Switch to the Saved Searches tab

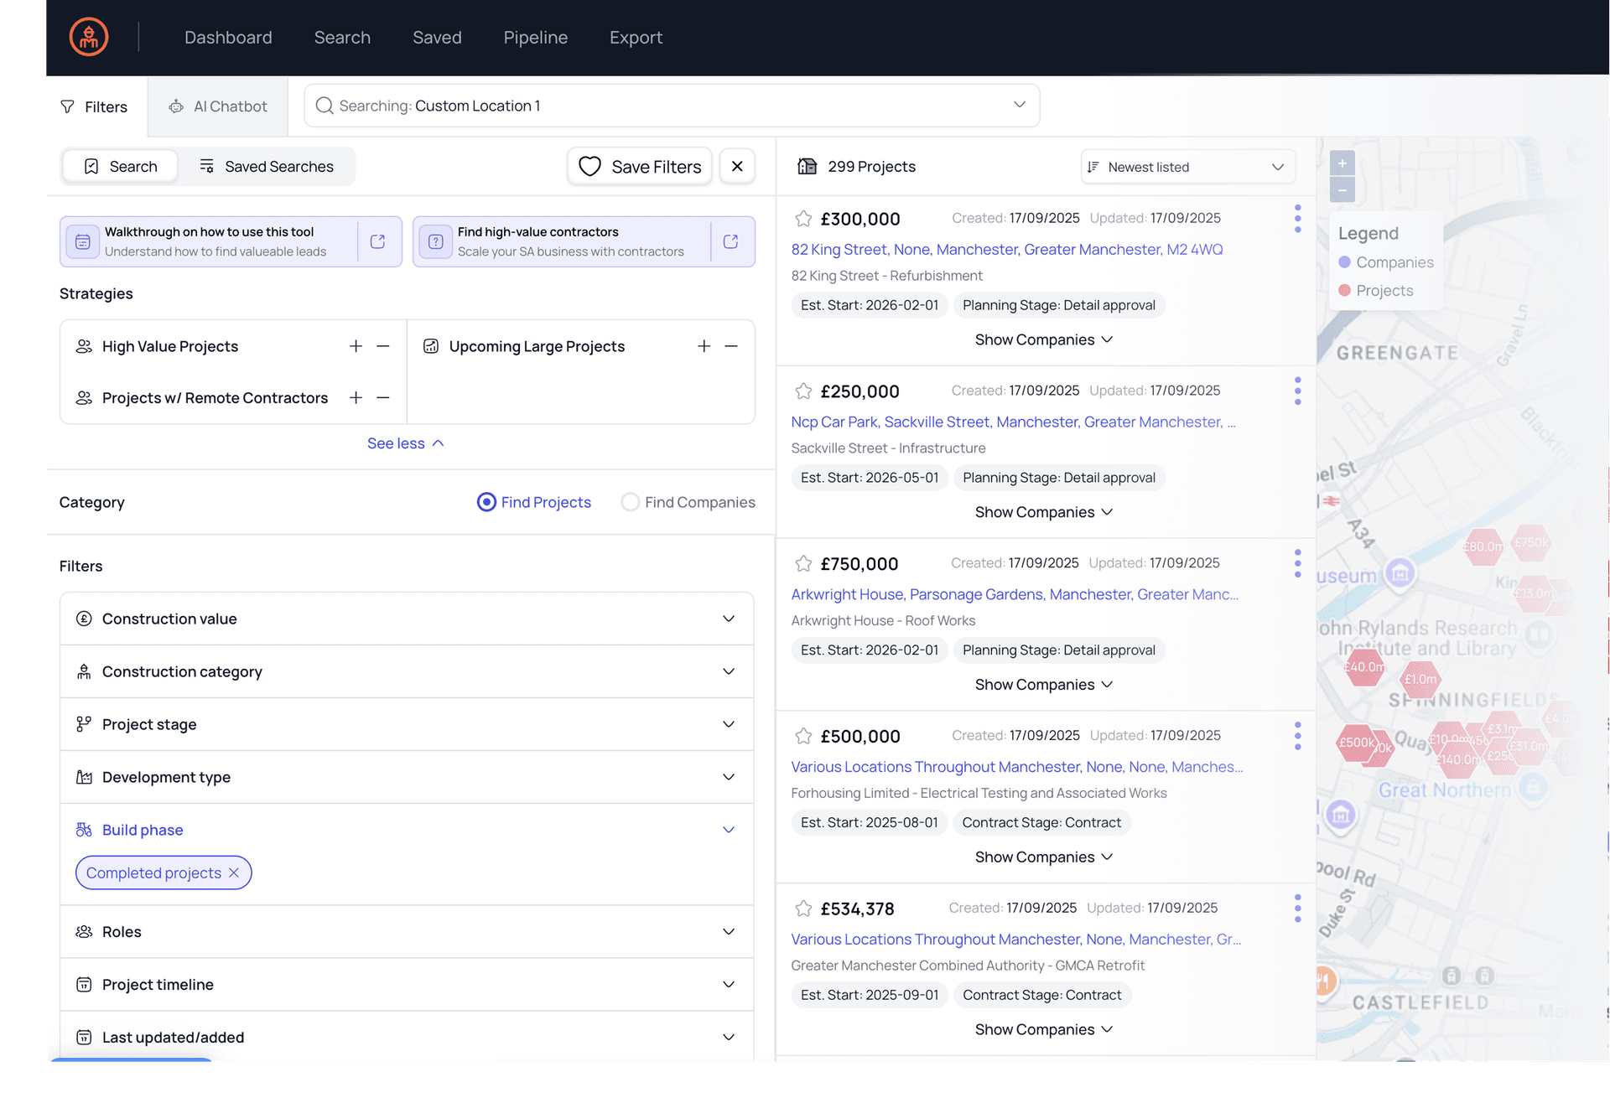click(266, 167)
